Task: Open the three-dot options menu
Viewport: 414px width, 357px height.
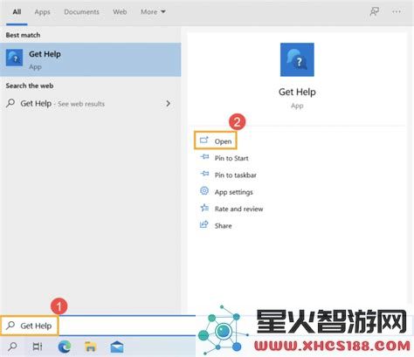Action: tap(397, 11)
